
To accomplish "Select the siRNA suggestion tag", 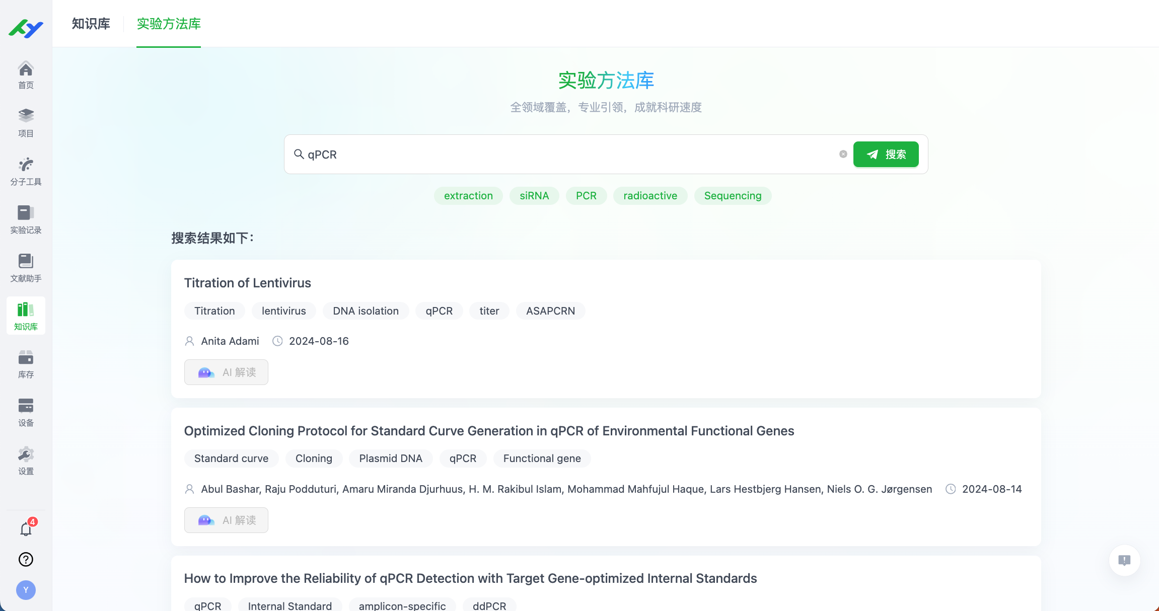I will click(x=534, y=196).
